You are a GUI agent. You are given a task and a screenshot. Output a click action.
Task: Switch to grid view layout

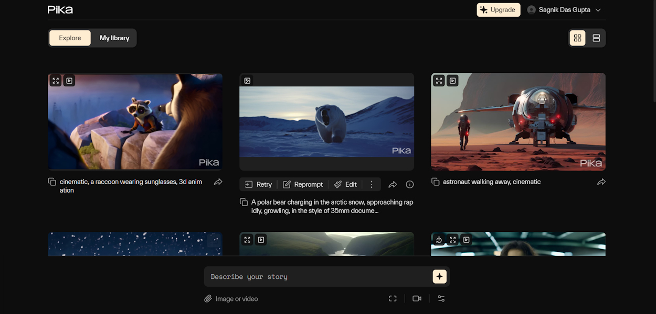pyautogui.click(x=577, y=38)
